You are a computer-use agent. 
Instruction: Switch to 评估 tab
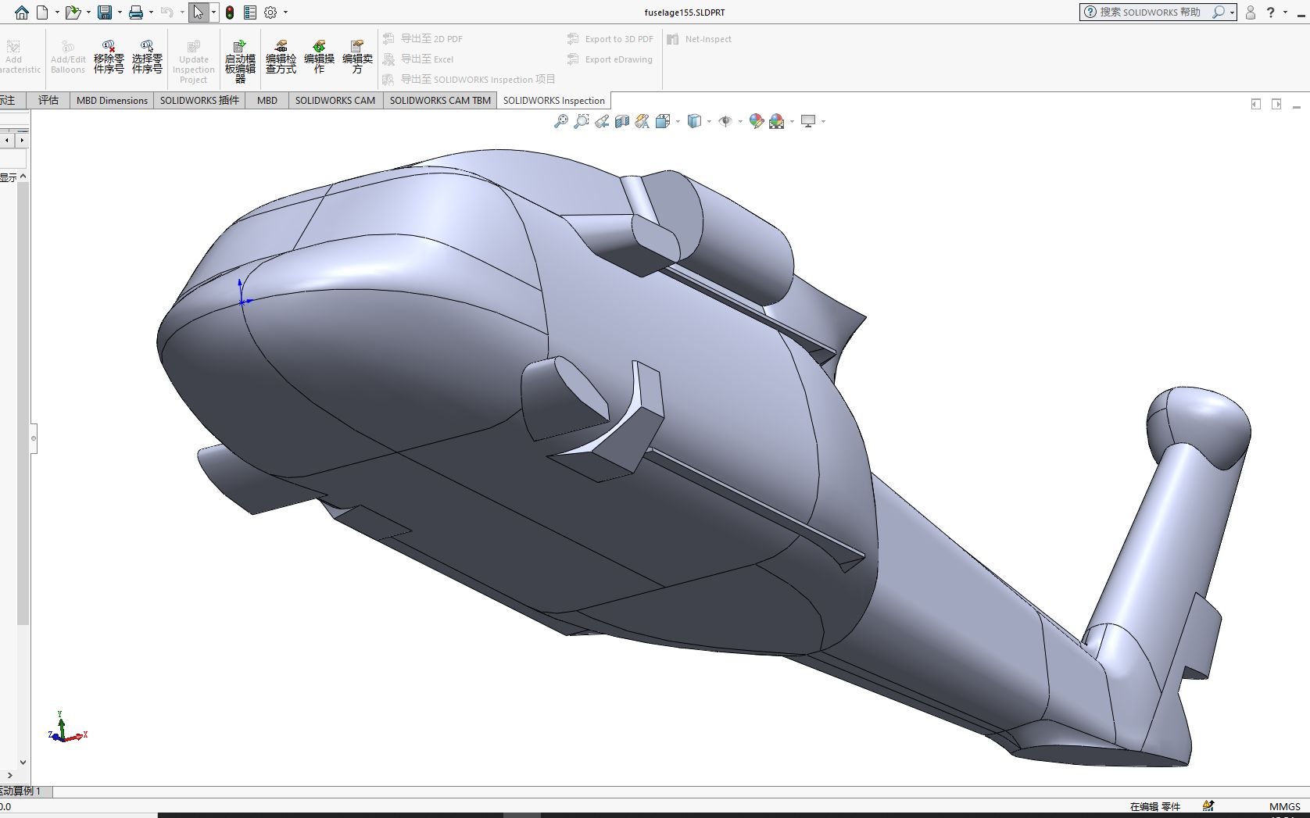pos(48,100)
